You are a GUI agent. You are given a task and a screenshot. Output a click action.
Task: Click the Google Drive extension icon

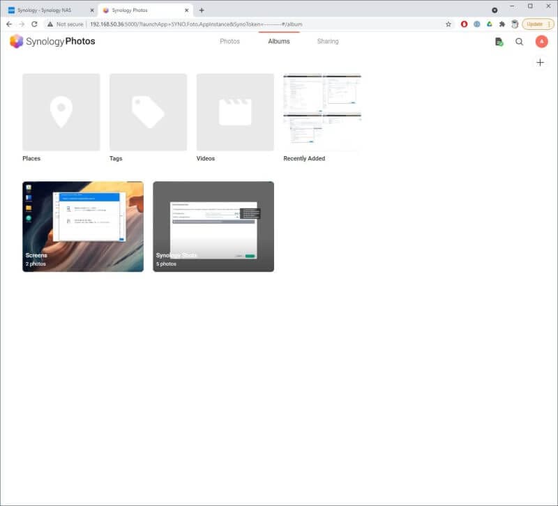[x=490, y=24]
